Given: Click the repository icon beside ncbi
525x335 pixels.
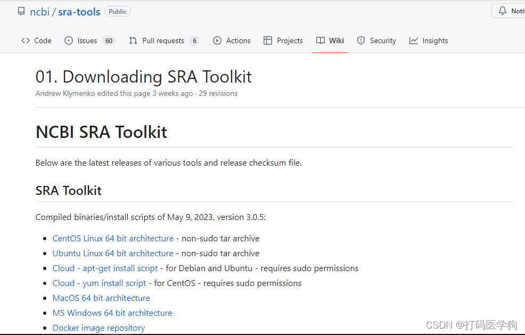Looking at the screenshot, I should tap(21, 11).
